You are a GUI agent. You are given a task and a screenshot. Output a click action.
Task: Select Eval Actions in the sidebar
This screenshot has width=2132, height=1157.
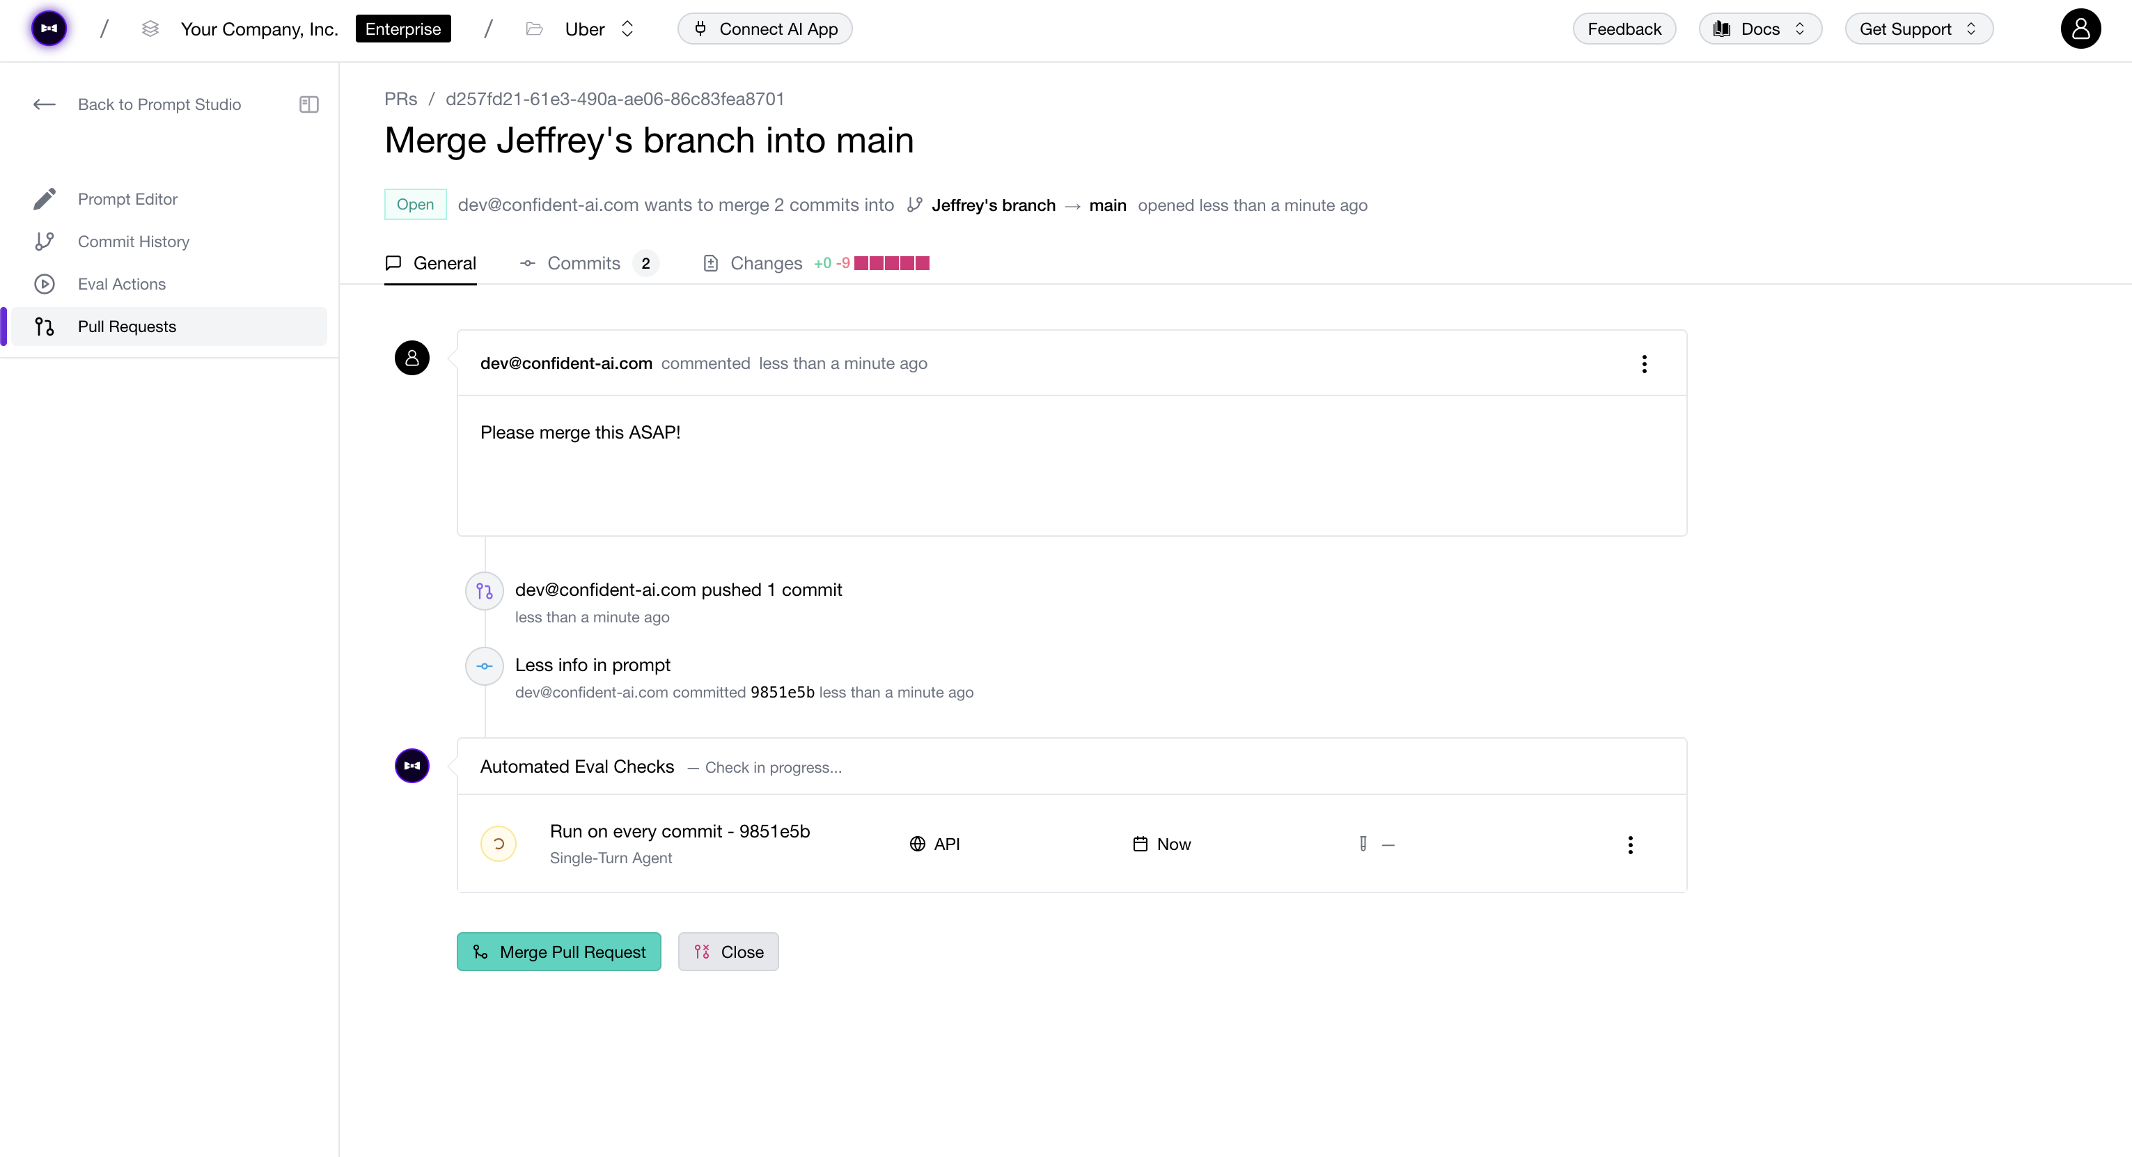[x=122, y=284]
